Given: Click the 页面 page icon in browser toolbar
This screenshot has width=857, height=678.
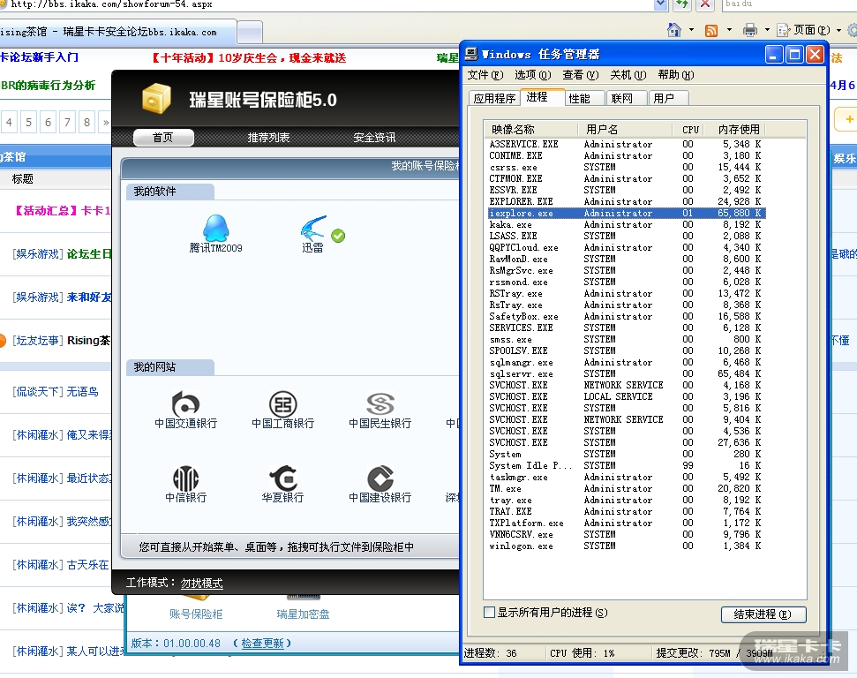Looking at the screenshot, I should (x=784, y=30).
